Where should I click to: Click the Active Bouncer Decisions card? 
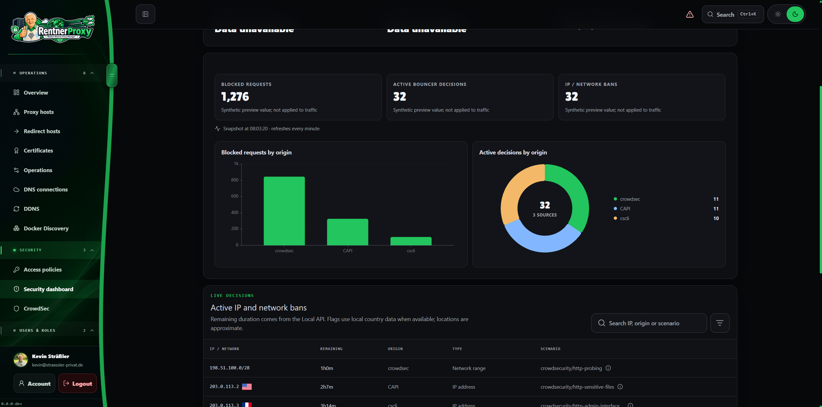click(x=470, y=97)
